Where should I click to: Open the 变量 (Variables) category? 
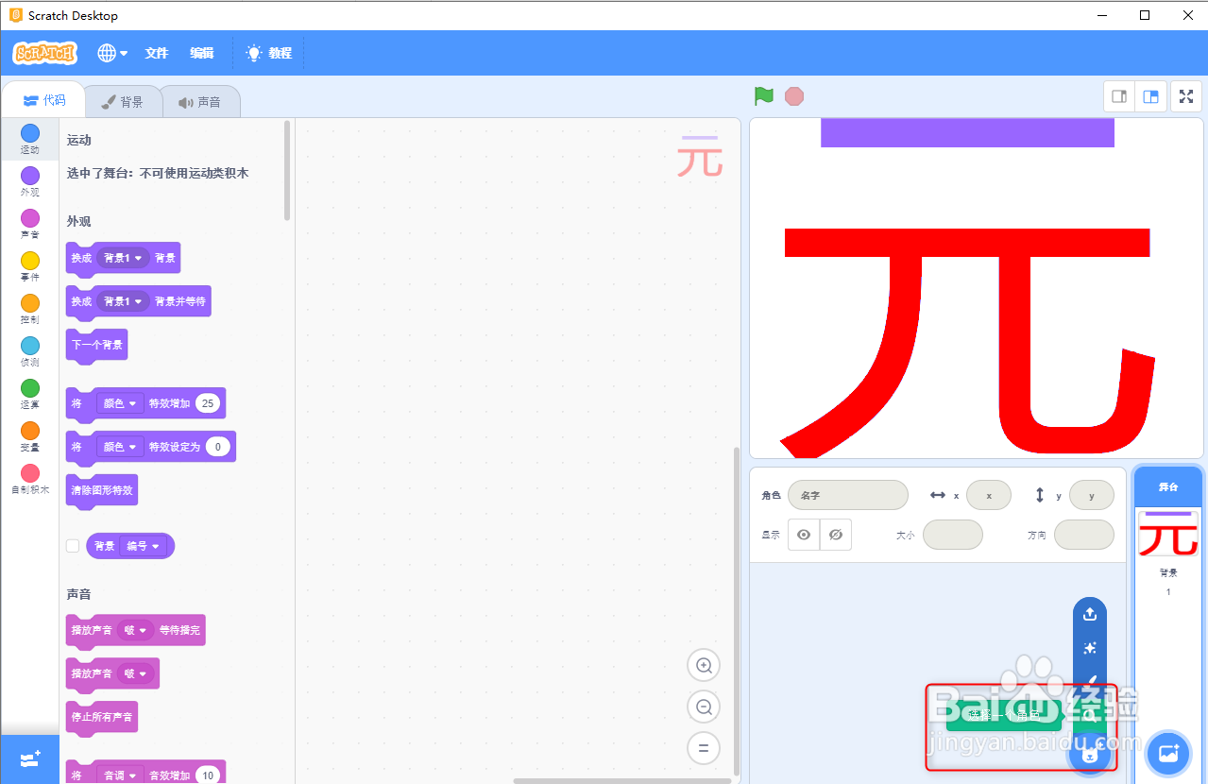tap(29, 438)
